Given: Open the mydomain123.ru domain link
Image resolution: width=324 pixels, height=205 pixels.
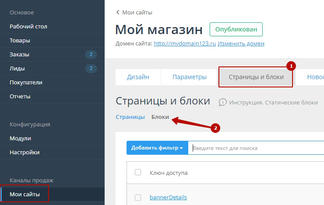Looking at the screenshot, I should 184,44.
